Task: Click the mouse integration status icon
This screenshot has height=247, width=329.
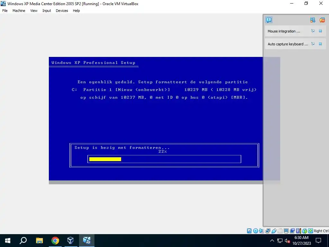Action: pos(305,231)
